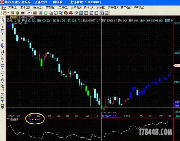Click the save floppy disk icon
The width and height of the screenshot is (180, 141).
click(x=3, y=106)
